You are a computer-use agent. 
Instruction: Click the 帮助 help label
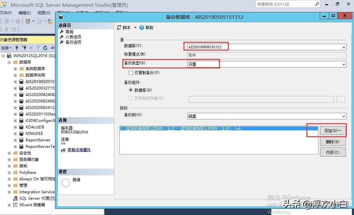[149, 28]
